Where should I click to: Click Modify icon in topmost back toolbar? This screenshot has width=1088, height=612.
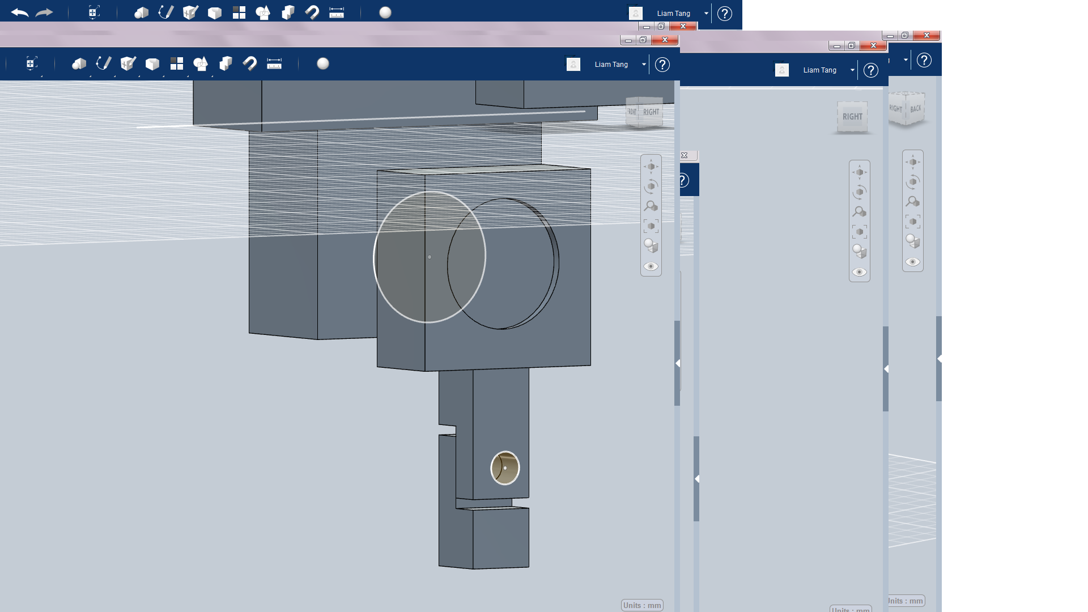215,13
